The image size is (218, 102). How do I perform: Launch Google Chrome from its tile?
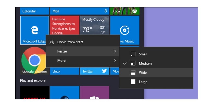[x=33, y=60]
